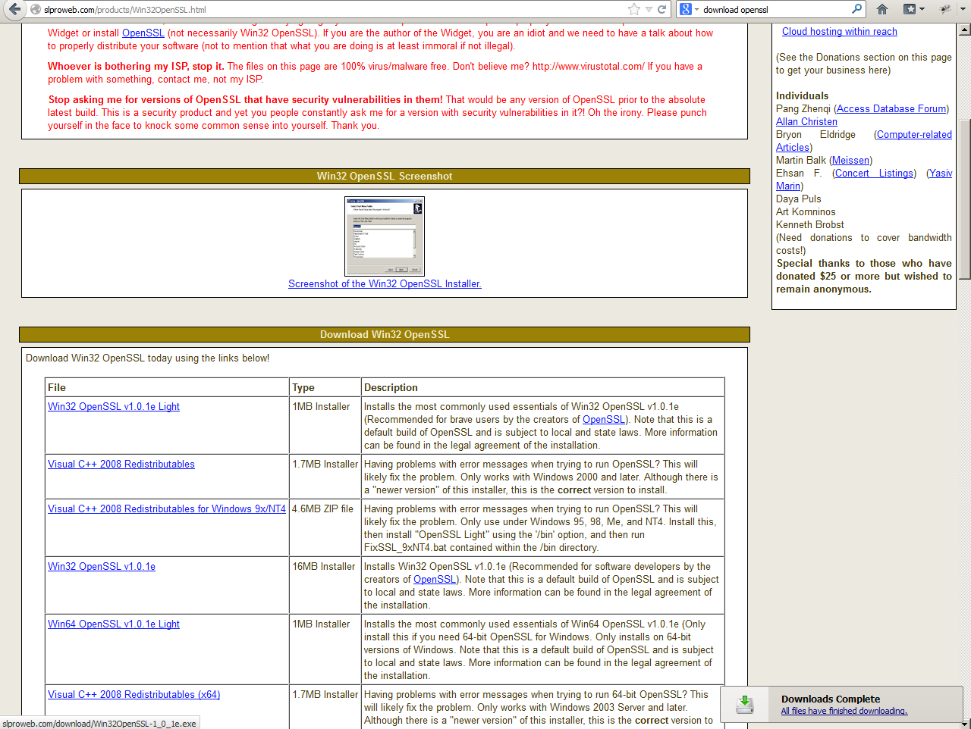Open the Computer-related Articles link

[x=914, y=134]
